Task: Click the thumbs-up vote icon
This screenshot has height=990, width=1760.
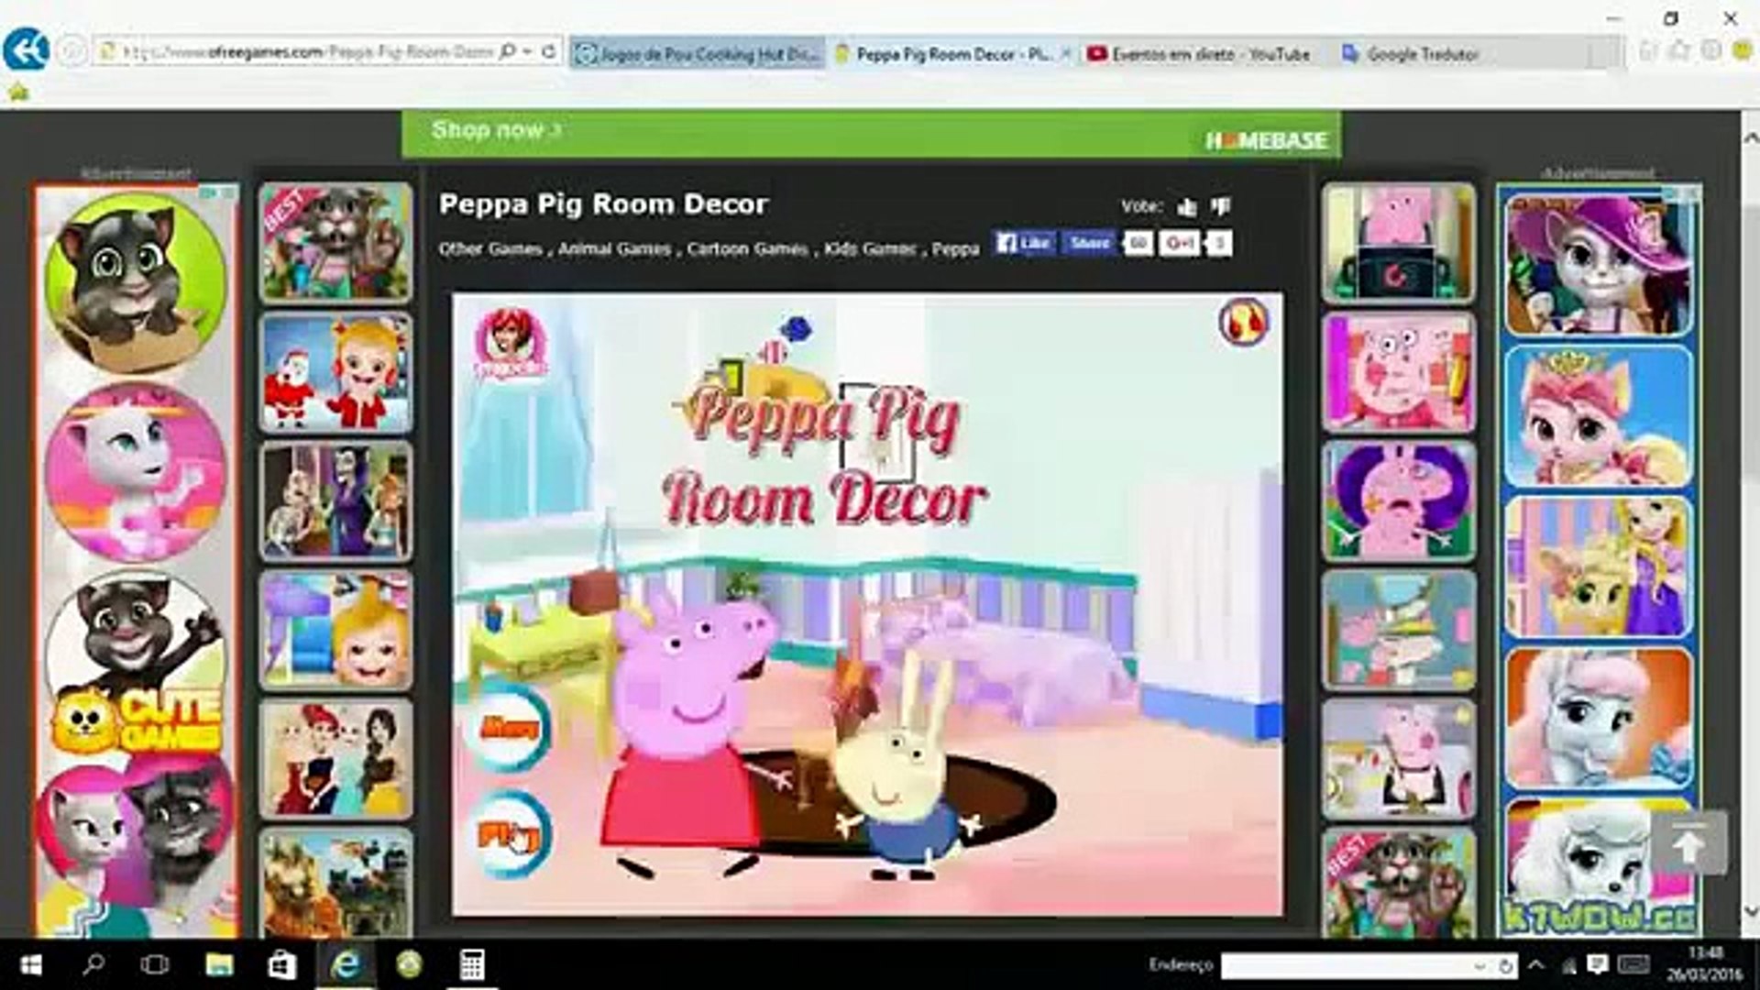Action: [1187, 207]
